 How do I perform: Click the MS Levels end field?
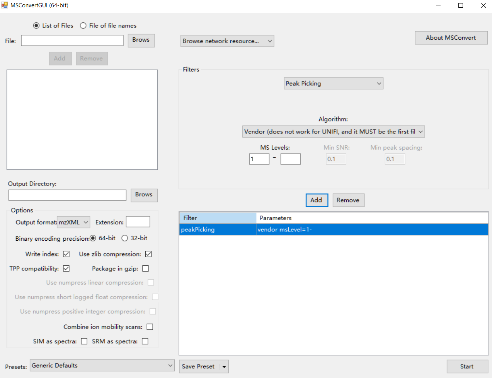click(x=291, y=159)
